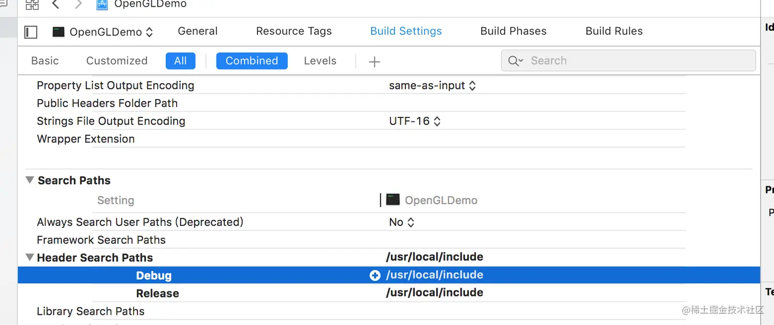Switch to the General tab
This screenshot has width=774, height=325.
click(198, 31)
